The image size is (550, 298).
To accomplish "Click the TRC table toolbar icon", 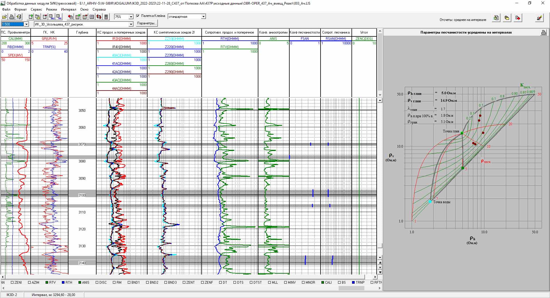I will tap(59, 17).
